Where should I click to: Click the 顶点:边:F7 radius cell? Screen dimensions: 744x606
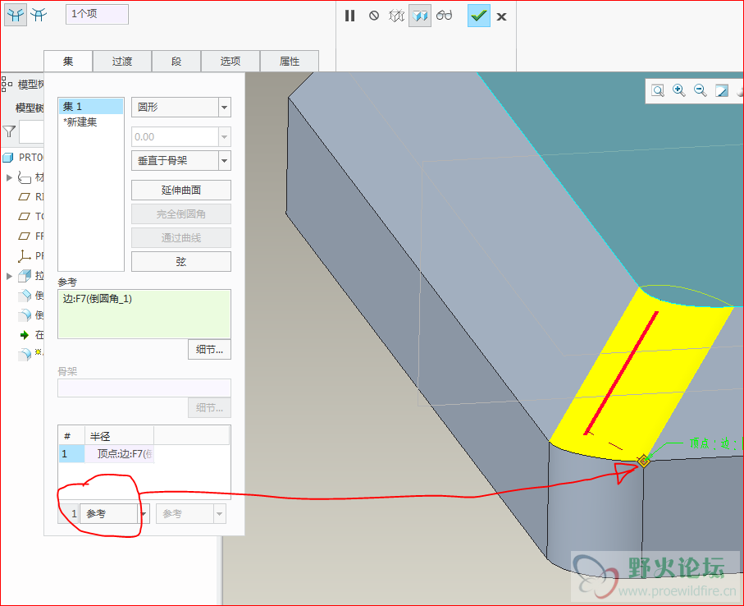pyautogui.click(x=120, y=453)
